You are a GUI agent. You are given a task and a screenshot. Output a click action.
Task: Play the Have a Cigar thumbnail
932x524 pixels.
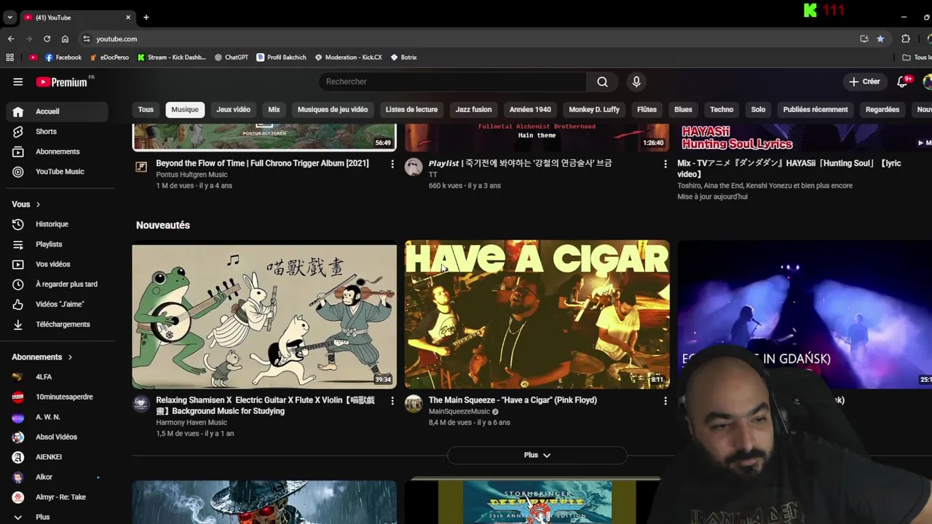click(x=537, y=314)
